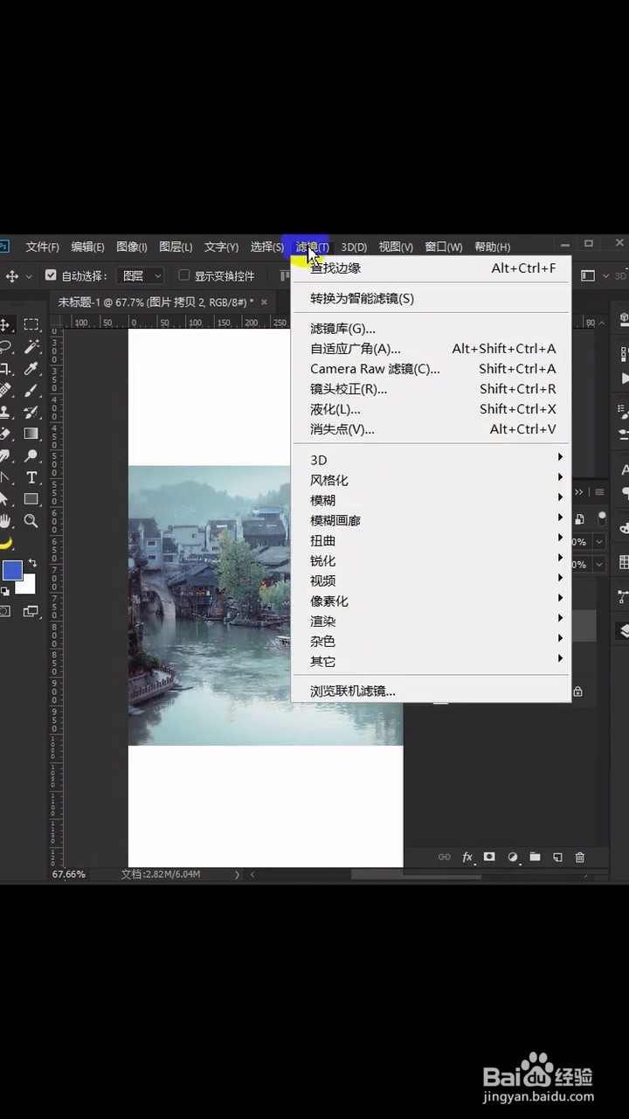Expand the 杂色 submenu
The image size is (629, 1119).
(431, 641)
